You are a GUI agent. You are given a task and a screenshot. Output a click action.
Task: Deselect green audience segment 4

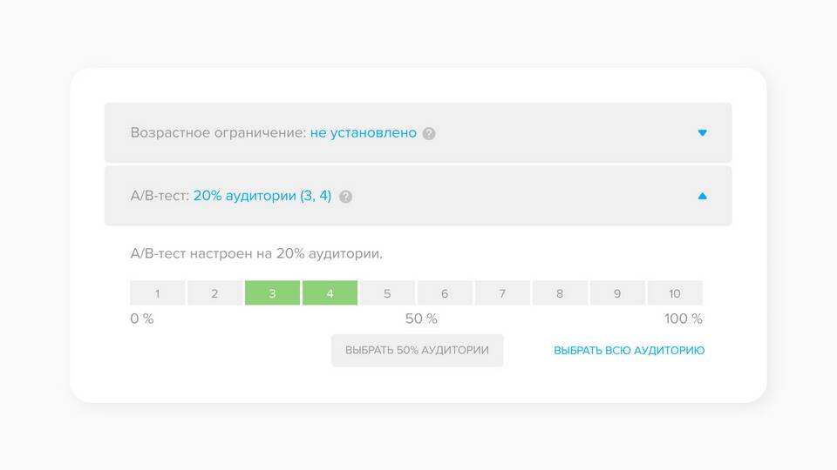pos(330,293)
